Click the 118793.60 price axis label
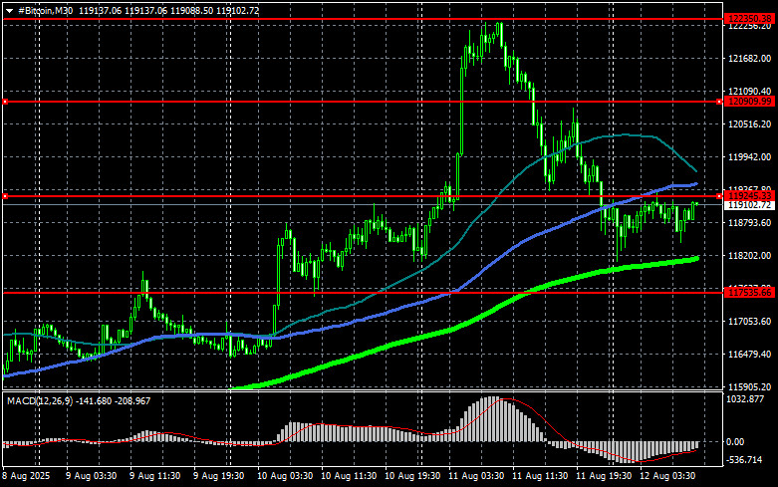The height and width of the screenshot is (487, 778). 750,223
